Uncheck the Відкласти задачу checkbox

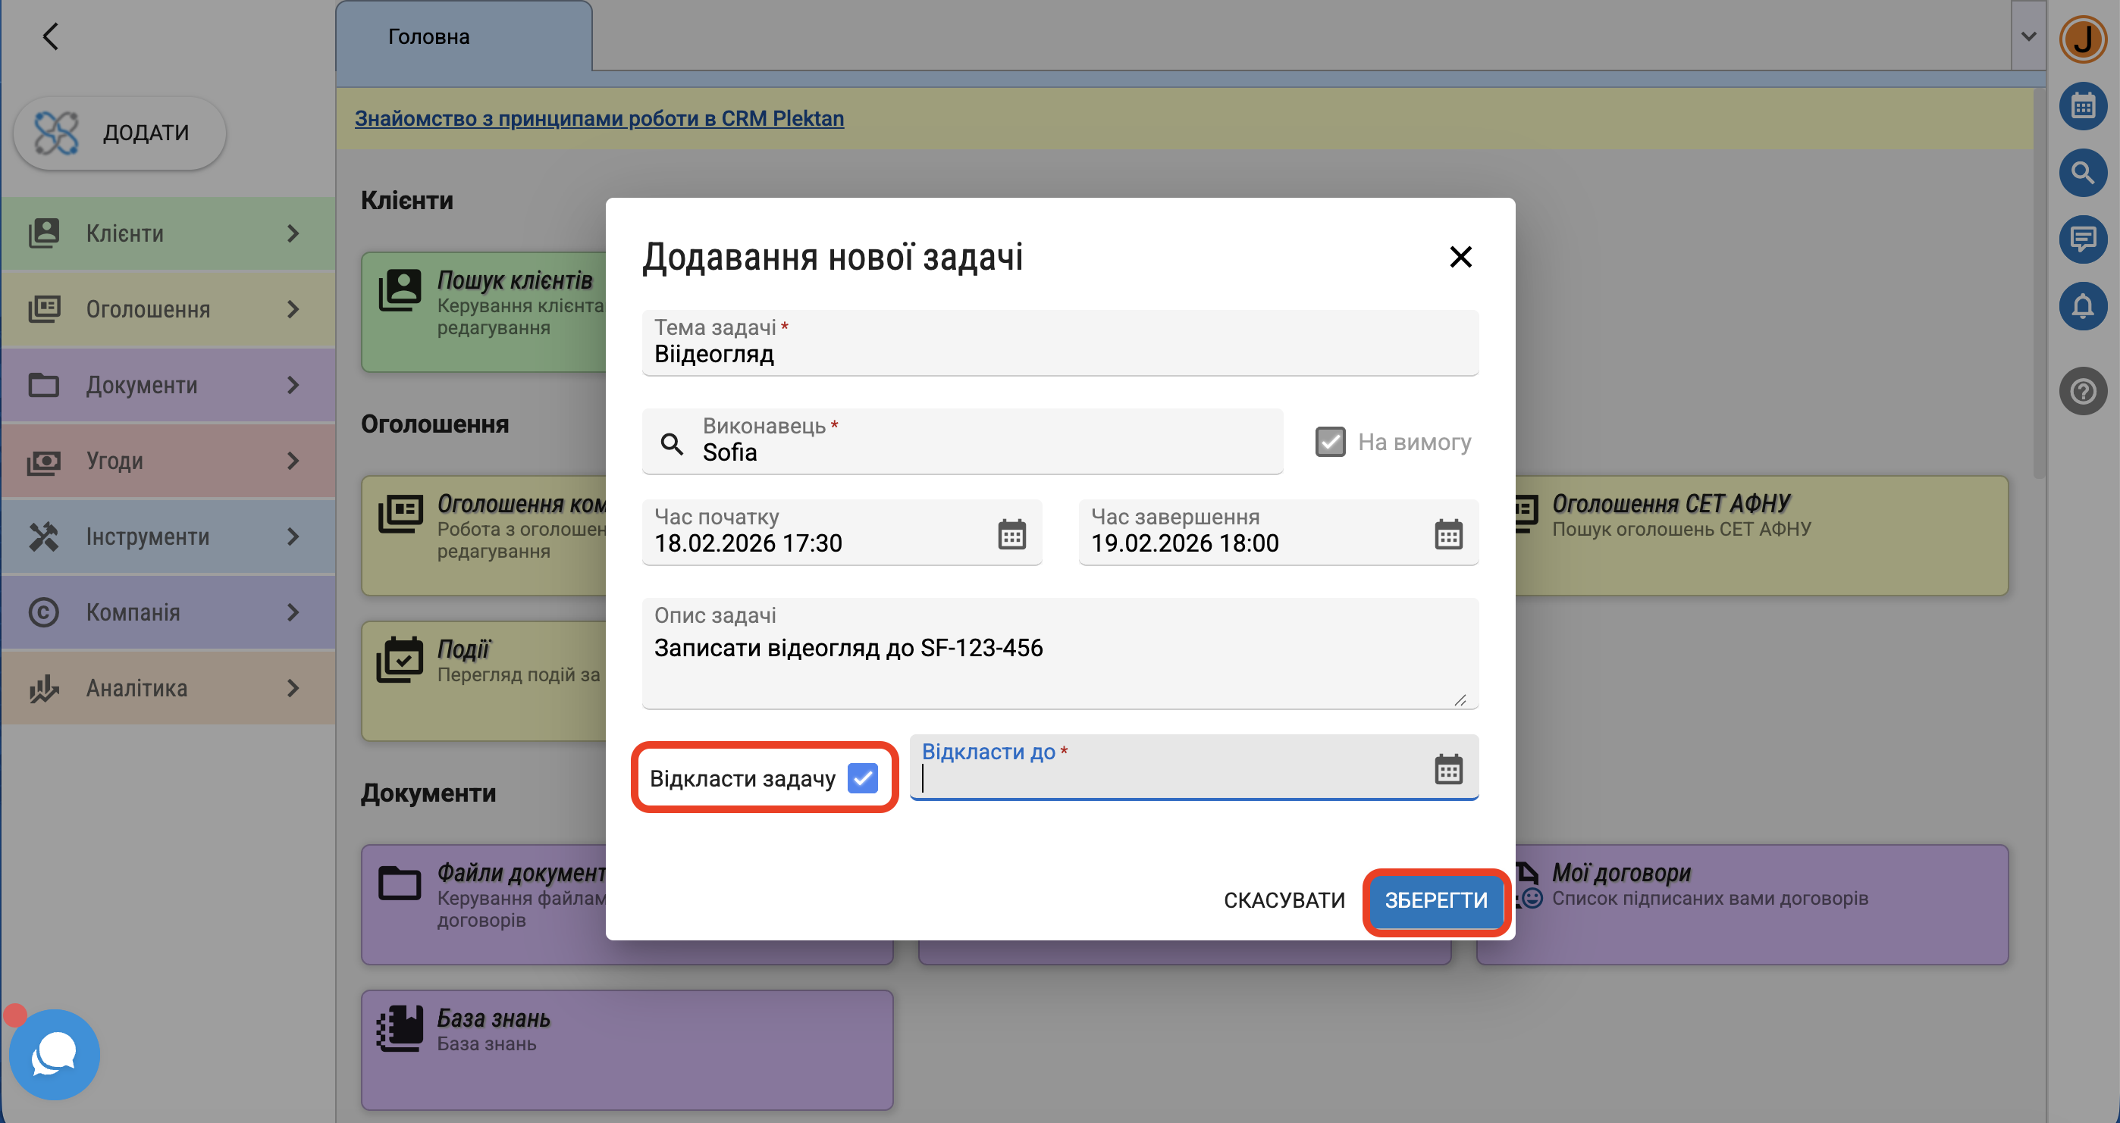pos(861,777)
